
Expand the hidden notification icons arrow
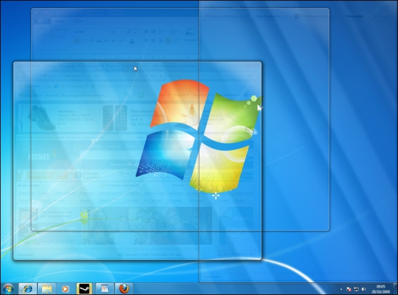pos(341,288)
